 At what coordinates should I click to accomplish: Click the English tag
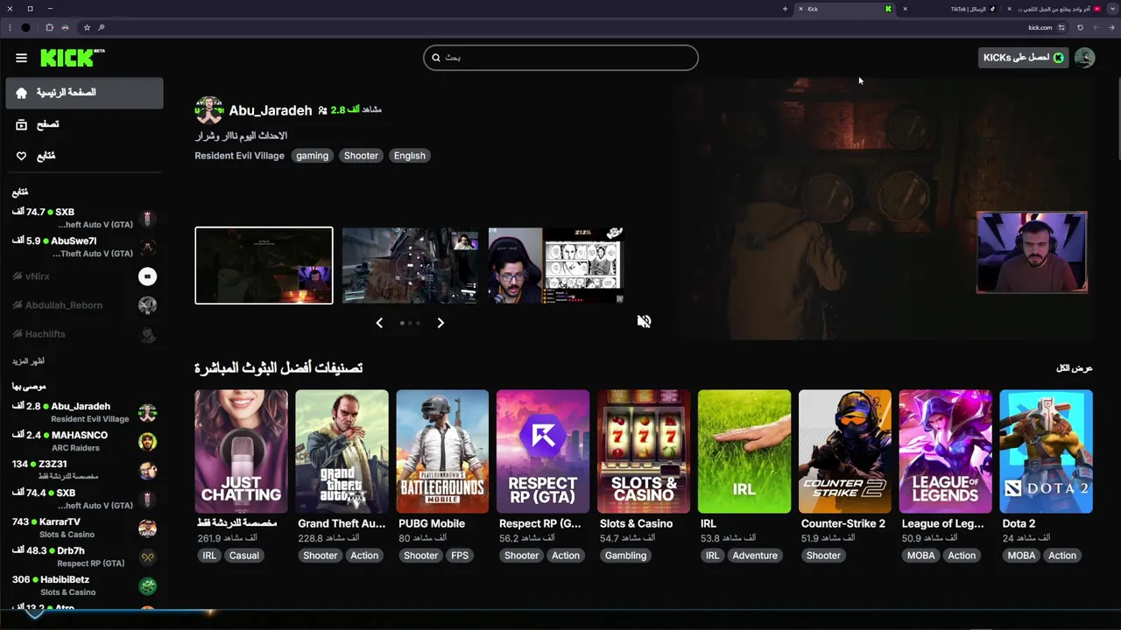tap(409, 156)
